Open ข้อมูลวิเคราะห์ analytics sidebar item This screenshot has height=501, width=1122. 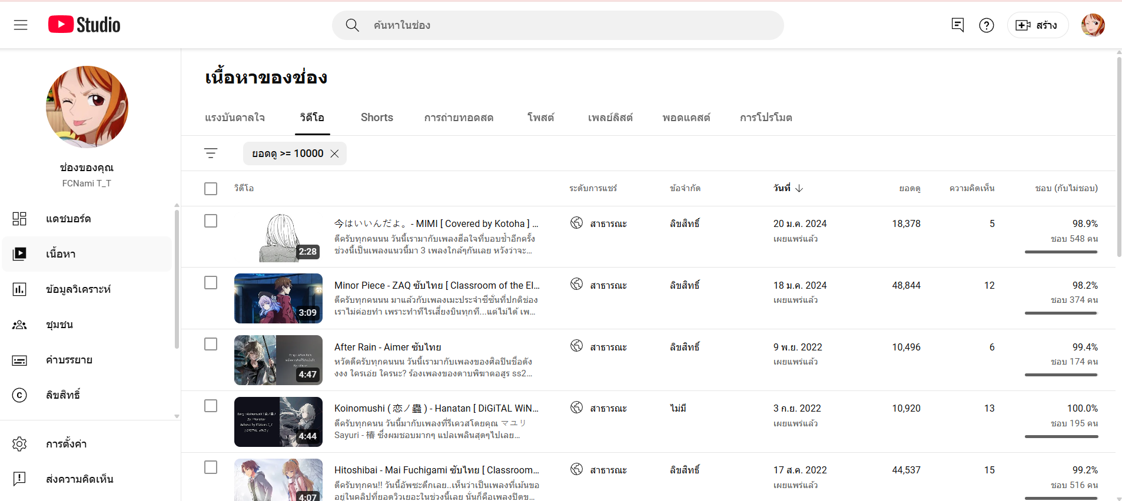point(87,289)
